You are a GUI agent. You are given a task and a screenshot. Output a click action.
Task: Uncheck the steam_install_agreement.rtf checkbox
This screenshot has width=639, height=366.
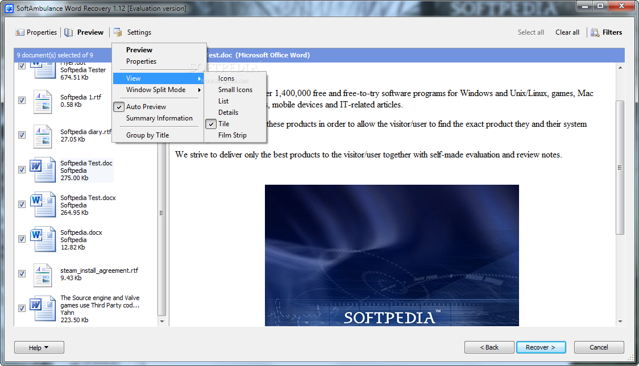[22, 273]
